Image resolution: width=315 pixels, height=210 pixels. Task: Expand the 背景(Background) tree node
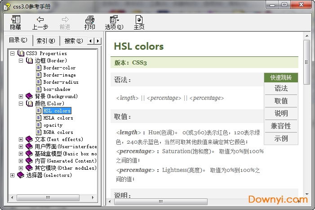click(x=21, y=96)
